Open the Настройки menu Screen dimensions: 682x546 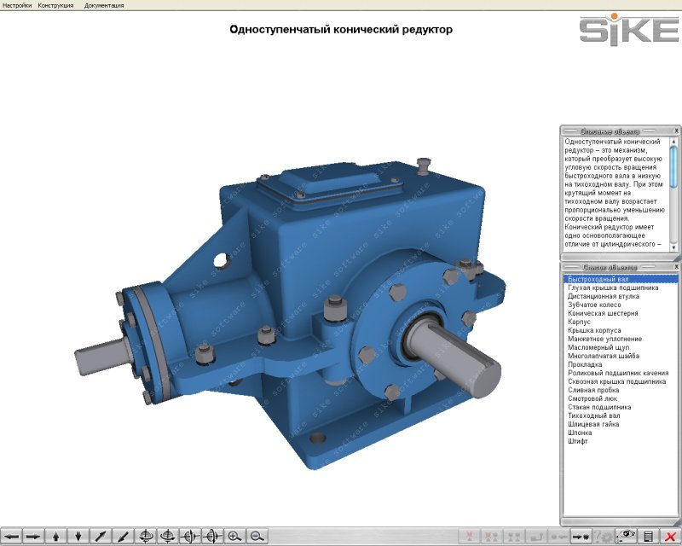(x=17, y=5)
